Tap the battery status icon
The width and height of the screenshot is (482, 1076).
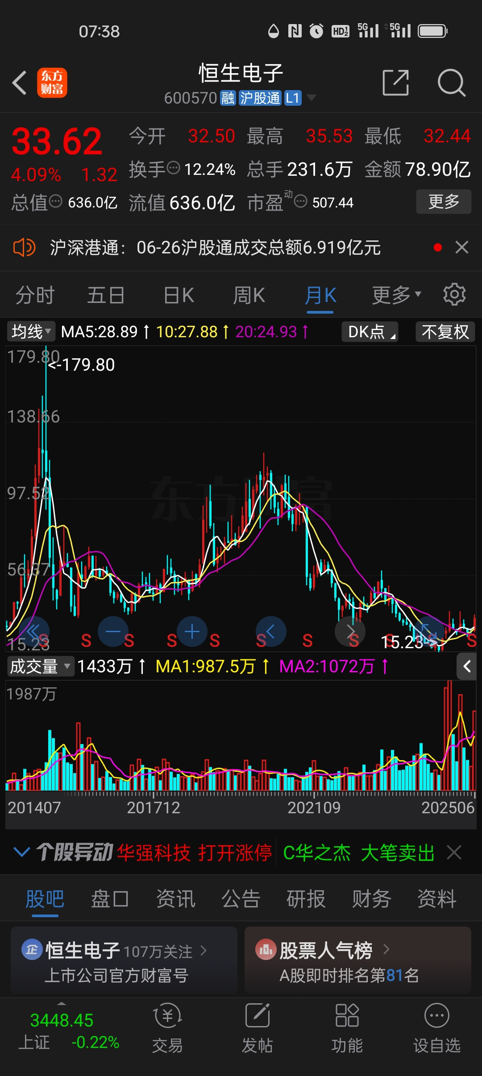pos(433,31)
